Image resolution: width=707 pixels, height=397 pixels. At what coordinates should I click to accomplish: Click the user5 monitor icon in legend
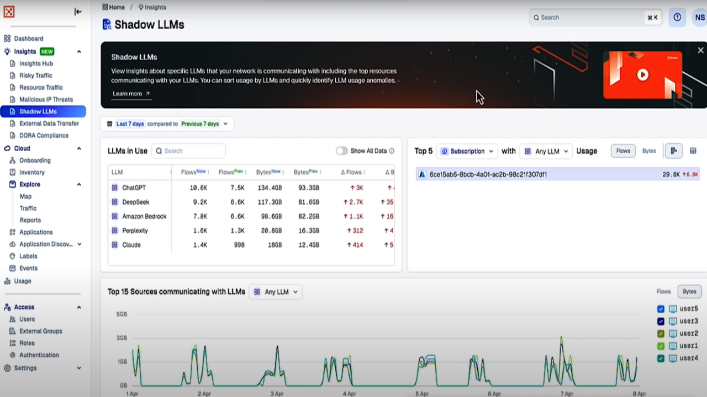pyautogui.click(x=673, y=309)
